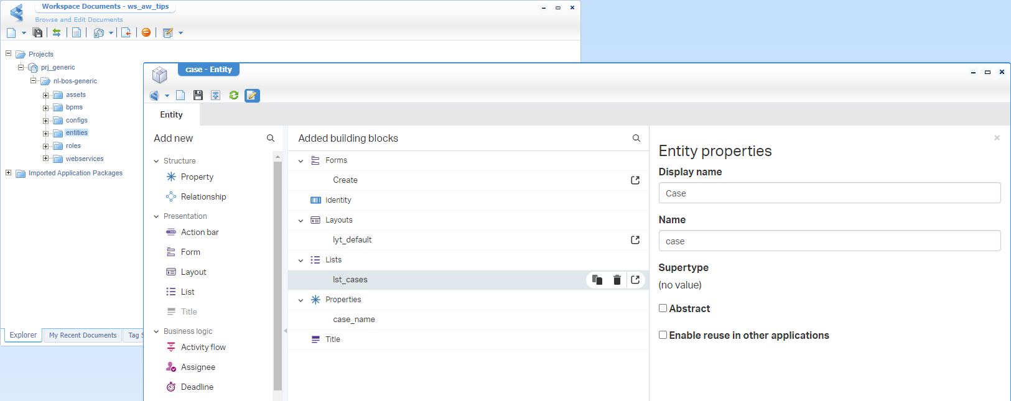Delete the lst_cases list item
This screenshot has height=401, width=1011.
pyautogui.click(x=617, y=280)
